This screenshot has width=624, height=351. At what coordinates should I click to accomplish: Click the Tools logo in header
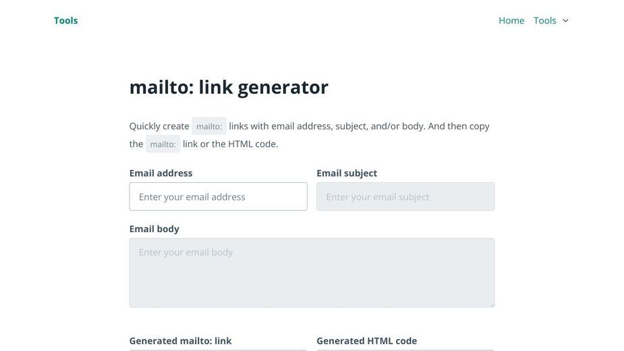(65, 20)
